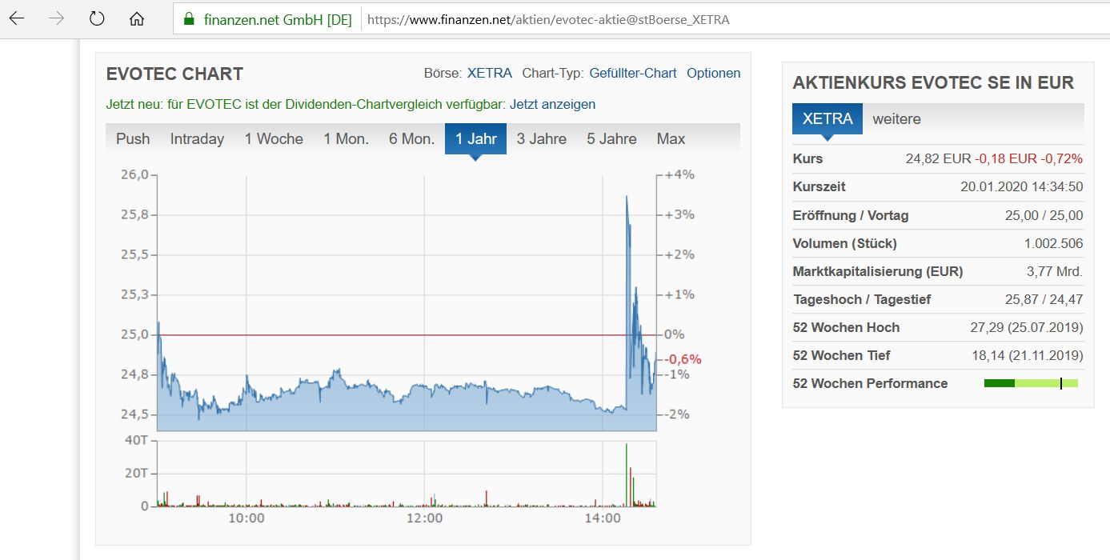The width and height of the screenshot is (1110, 560).
Task: Click the +4% percentage axis label
Action: tap(679, 175)
